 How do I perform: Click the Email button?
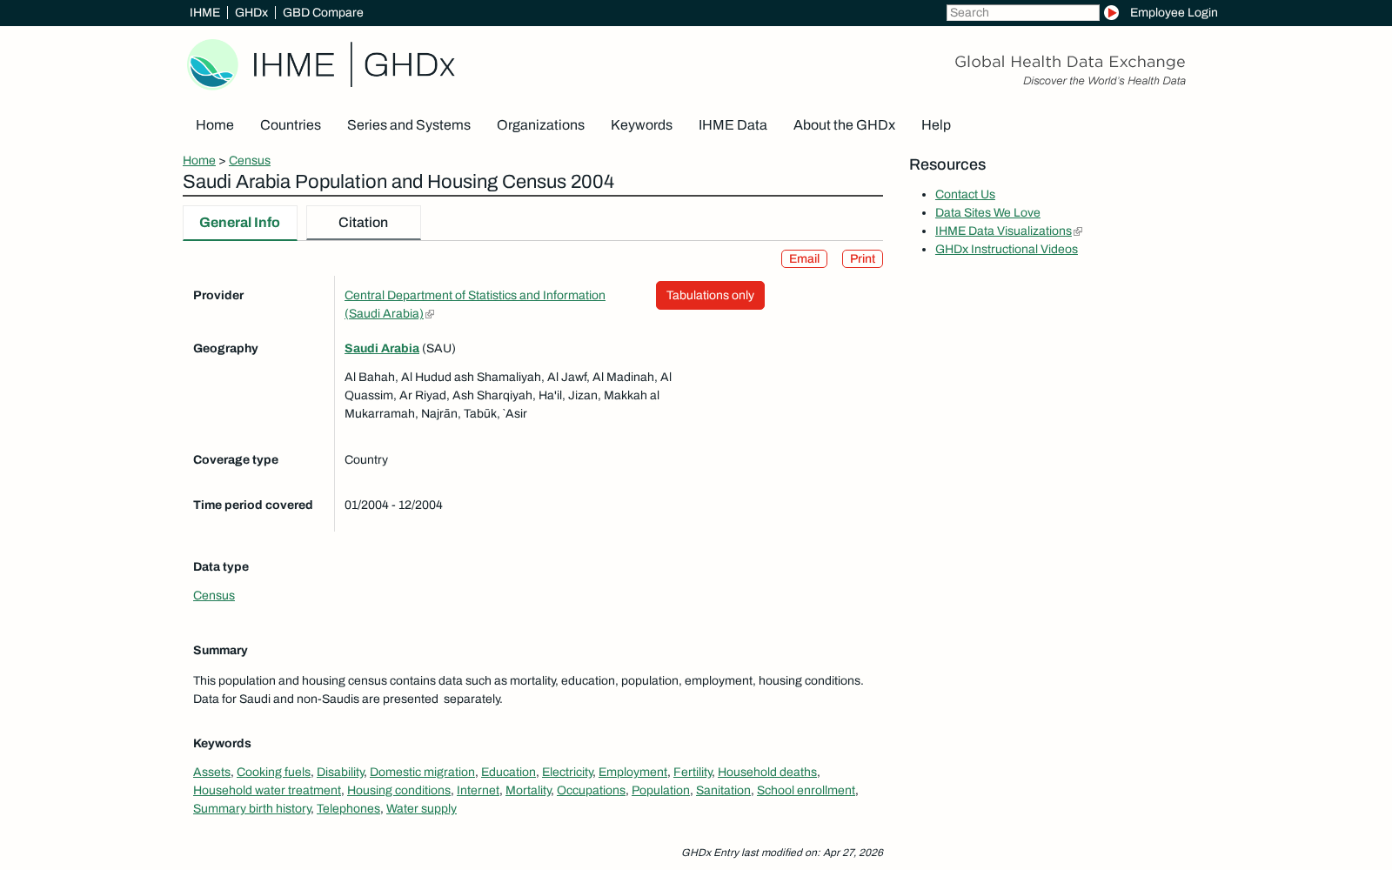804,258
